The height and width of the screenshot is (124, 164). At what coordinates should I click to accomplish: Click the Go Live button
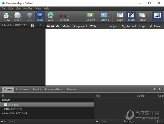90,17
